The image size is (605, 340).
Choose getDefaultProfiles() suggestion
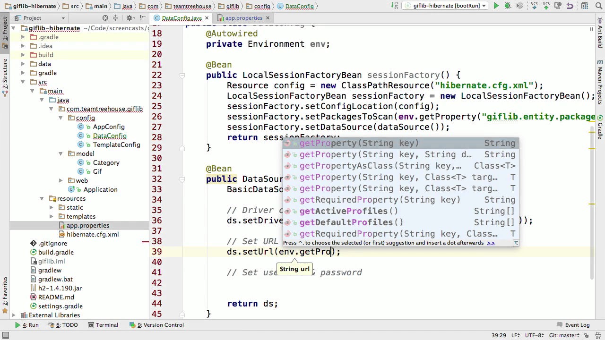click(x=401, y=222)
